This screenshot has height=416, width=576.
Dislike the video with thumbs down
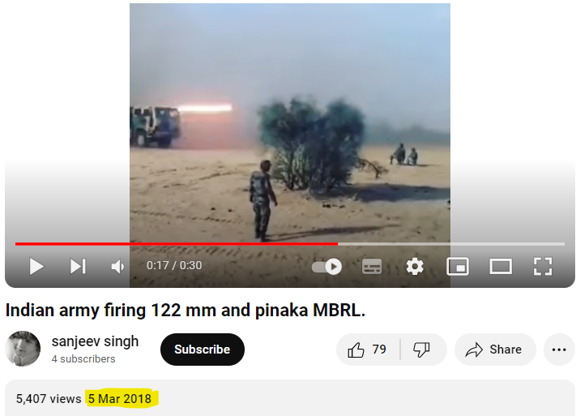[x=422, y=350]
